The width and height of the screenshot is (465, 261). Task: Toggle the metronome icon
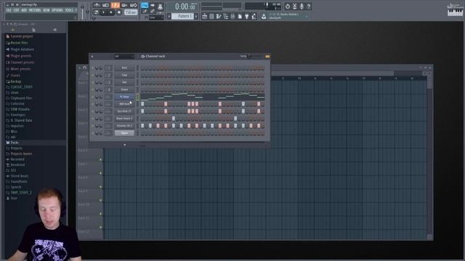(x=97, y=5)
